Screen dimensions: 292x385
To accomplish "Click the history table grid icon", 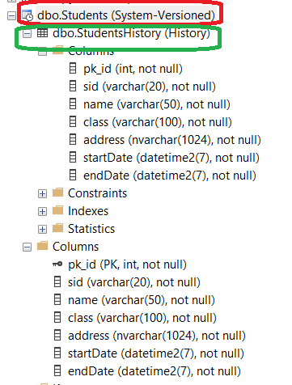I will 42,33.
